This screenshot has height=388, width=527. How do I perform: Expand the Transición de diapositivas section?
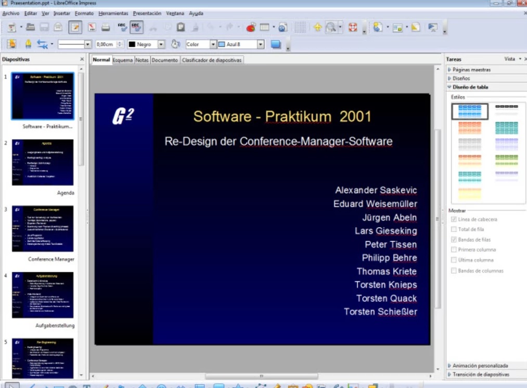pos(481,374)
